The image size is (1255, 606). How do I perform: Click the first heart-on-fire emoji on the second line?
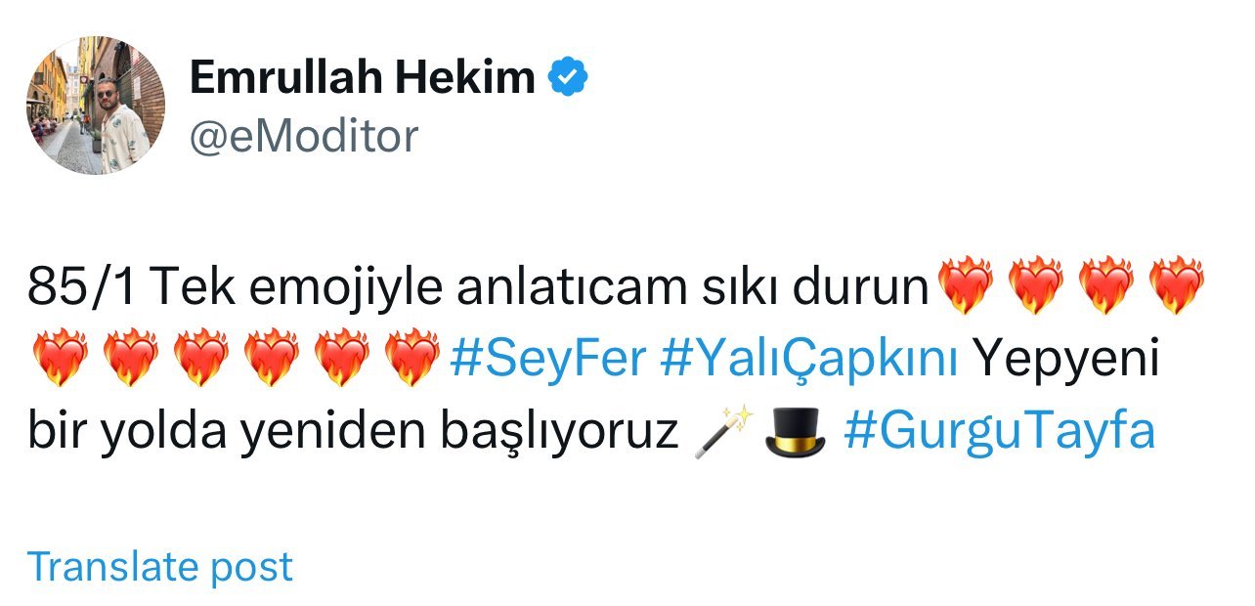point(60,359)
